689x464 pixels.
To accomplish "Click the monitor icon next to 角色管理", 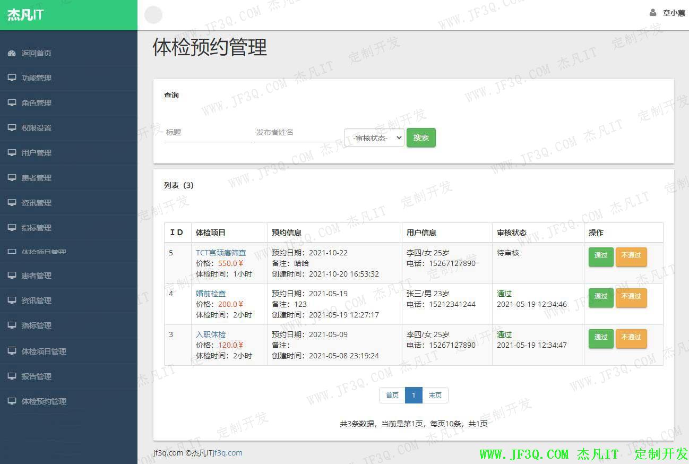I will [12, 103].
